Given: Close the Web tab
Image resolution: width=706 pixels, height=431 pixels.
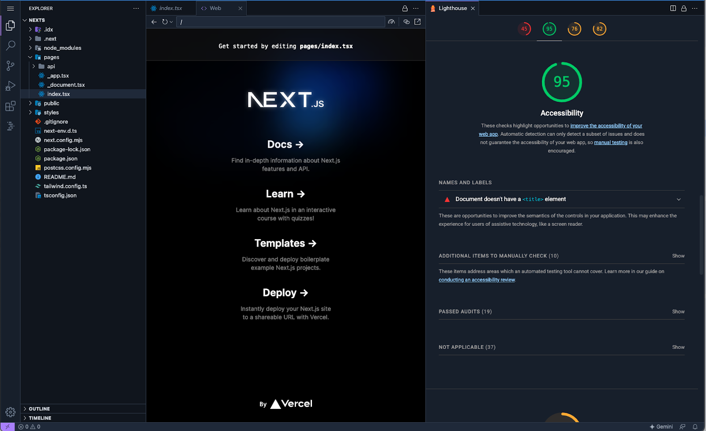Looking at the screenshot, I should click(240, 8).
